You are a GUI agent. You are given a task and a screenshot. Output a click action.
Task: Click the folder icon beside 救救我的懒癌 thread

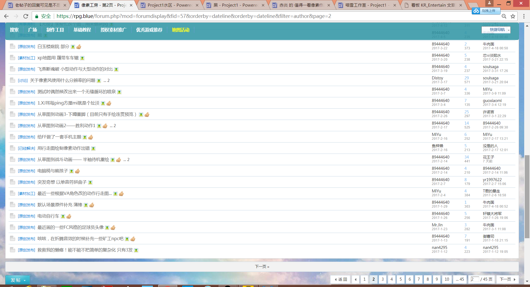tap(12, 250)
